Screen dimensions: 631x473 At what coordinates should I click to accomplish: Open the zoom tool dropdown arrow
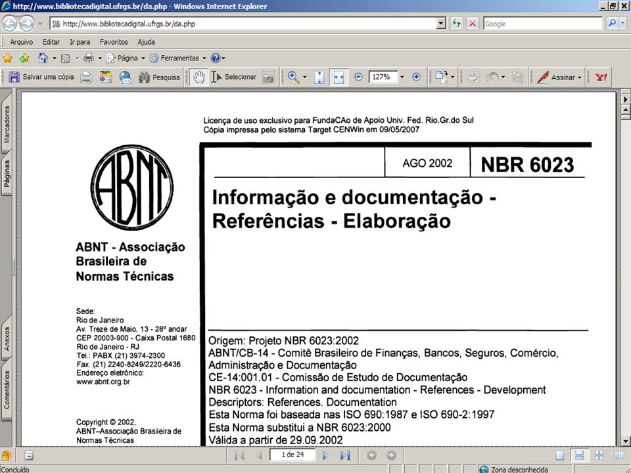(x=304, y=77)
